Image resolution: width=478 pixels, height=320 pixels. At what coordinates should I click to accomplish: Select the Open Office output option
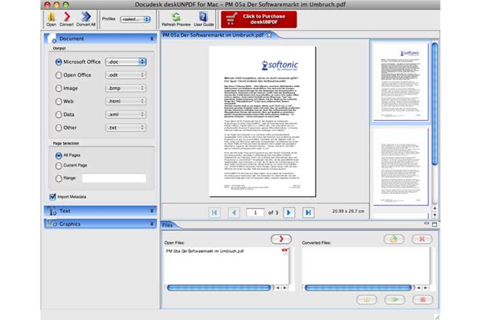click(59, 75)
